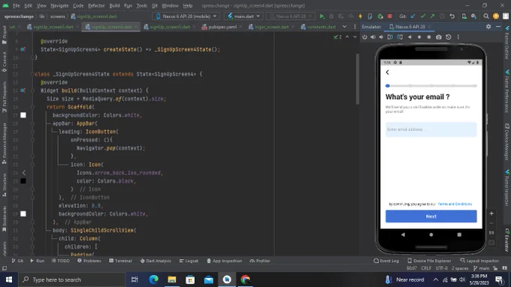Trigger Flutter Hot Reload lightning icon
This screenshot has width=511, height=287.
click(x=361, y=16)
